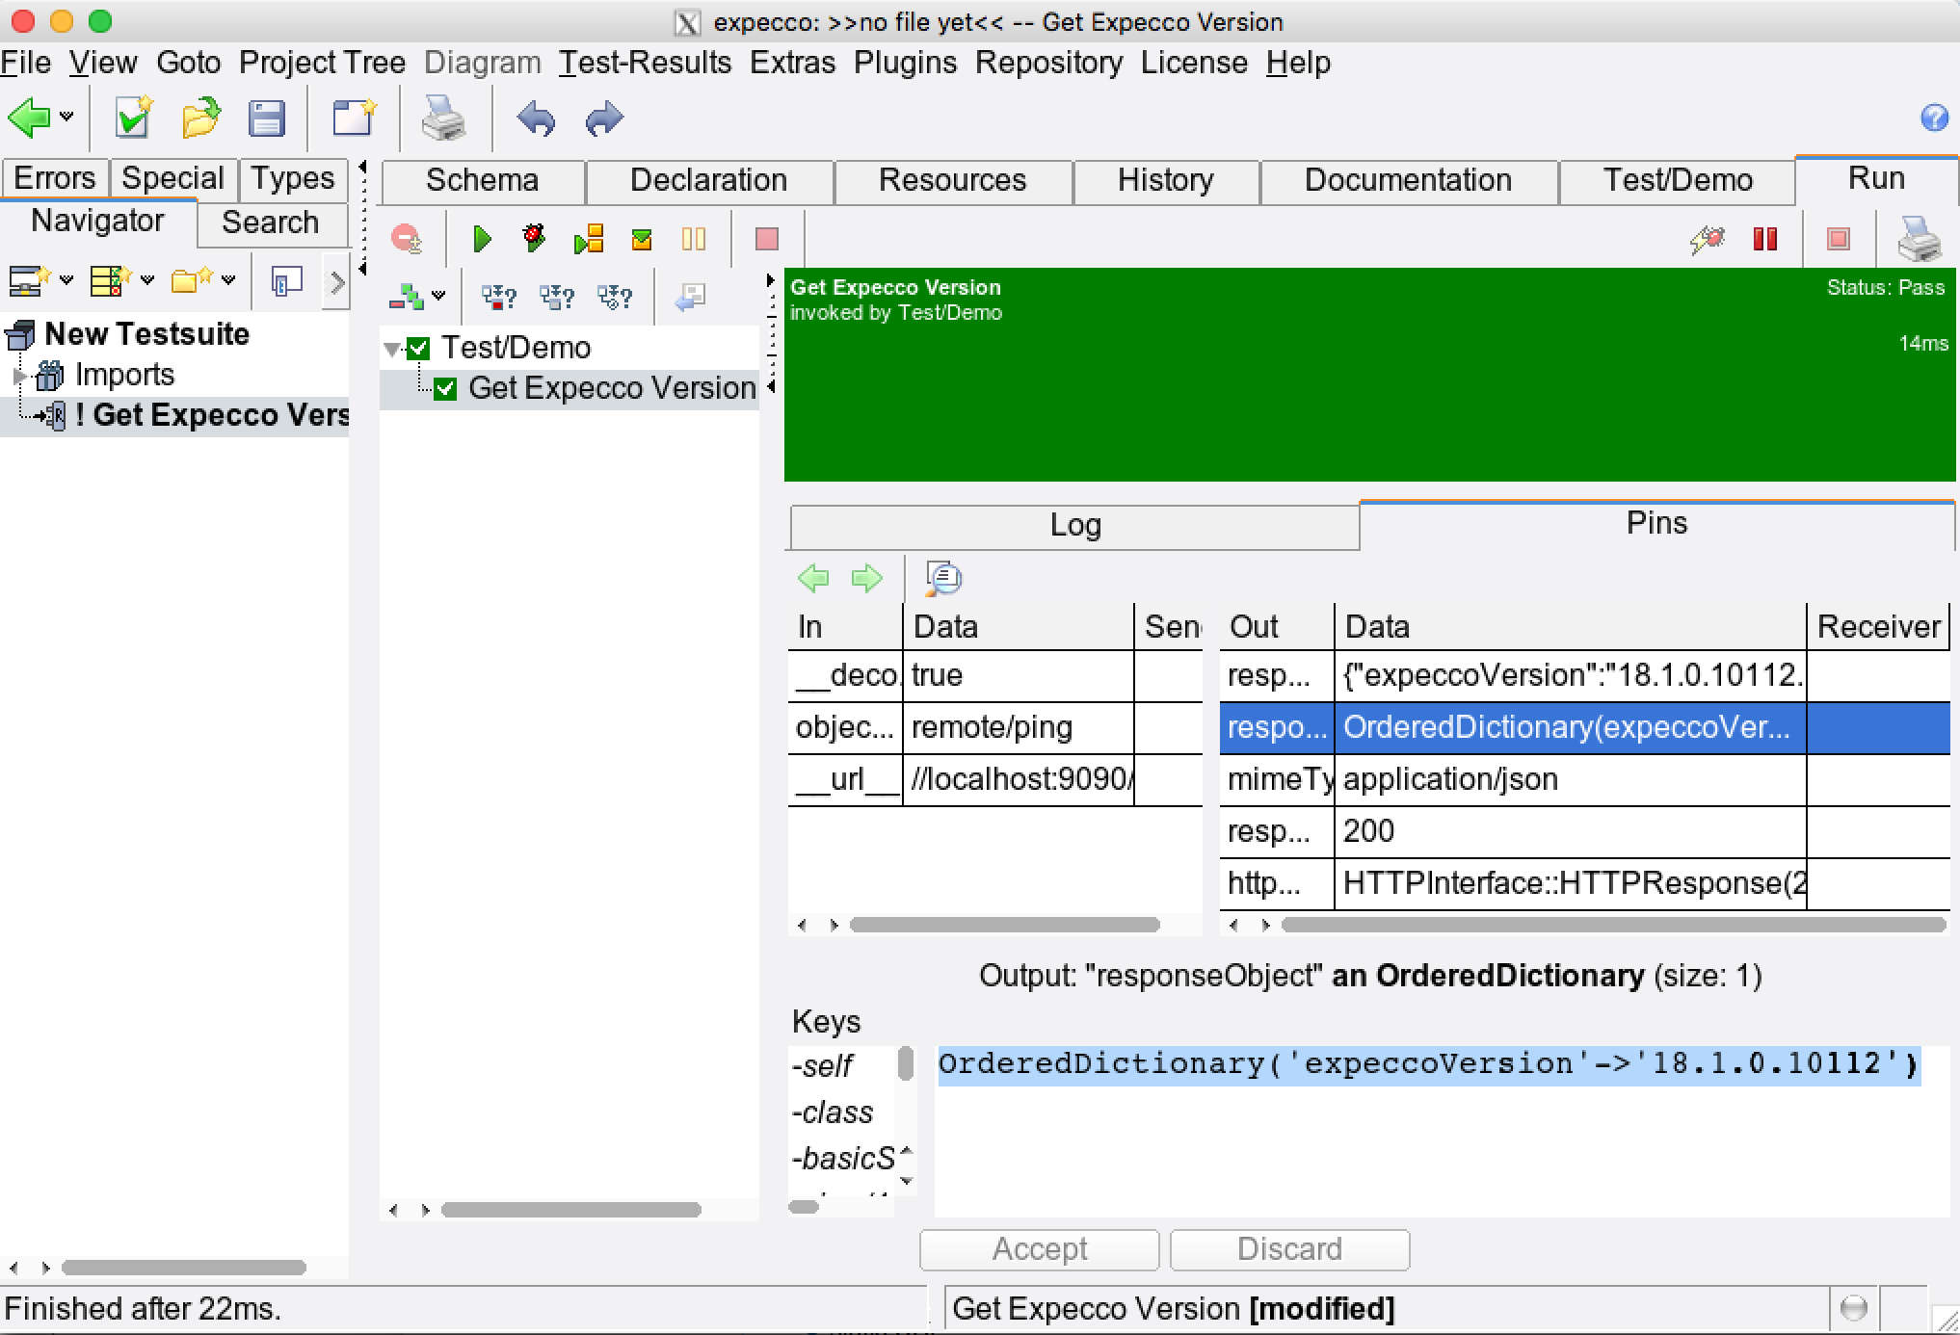The width and height of the screenshot is (1960, 1335).
Task: Toggle the Test/Demo checkbox
Action: (418, 348)
